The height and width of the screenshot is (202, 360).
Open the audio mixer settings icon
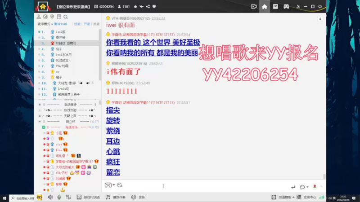coord(68,197)
